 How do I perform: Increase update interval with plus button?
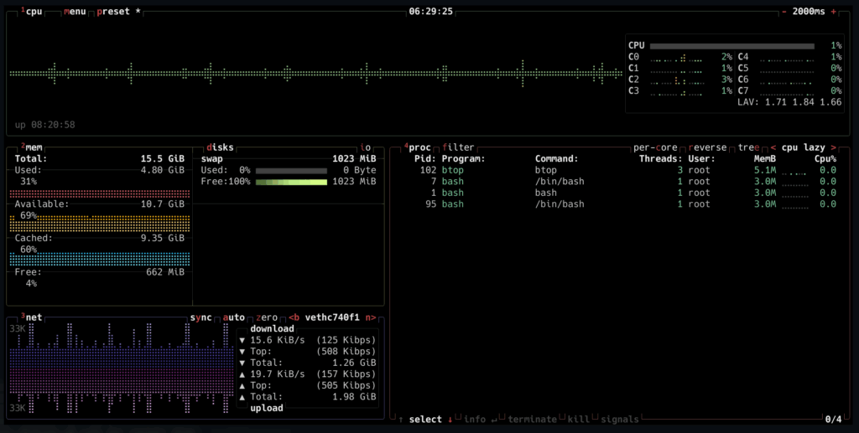(833, 12)
